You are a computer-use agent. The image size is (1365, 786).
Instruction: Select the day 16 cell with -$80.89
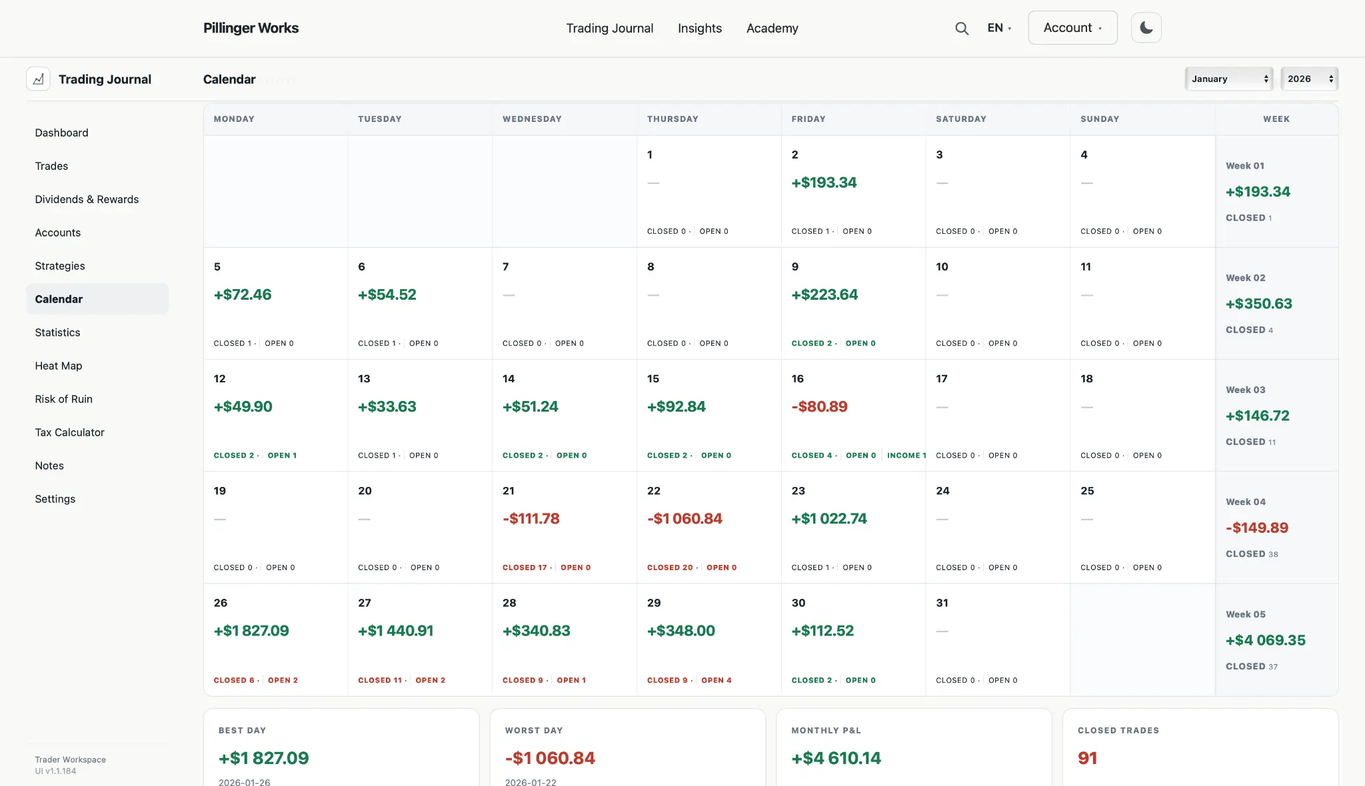point(853,416)
